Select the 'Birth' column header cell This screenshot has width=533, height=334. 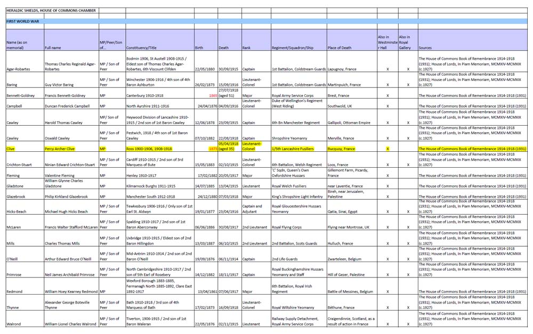click(199, 47)
